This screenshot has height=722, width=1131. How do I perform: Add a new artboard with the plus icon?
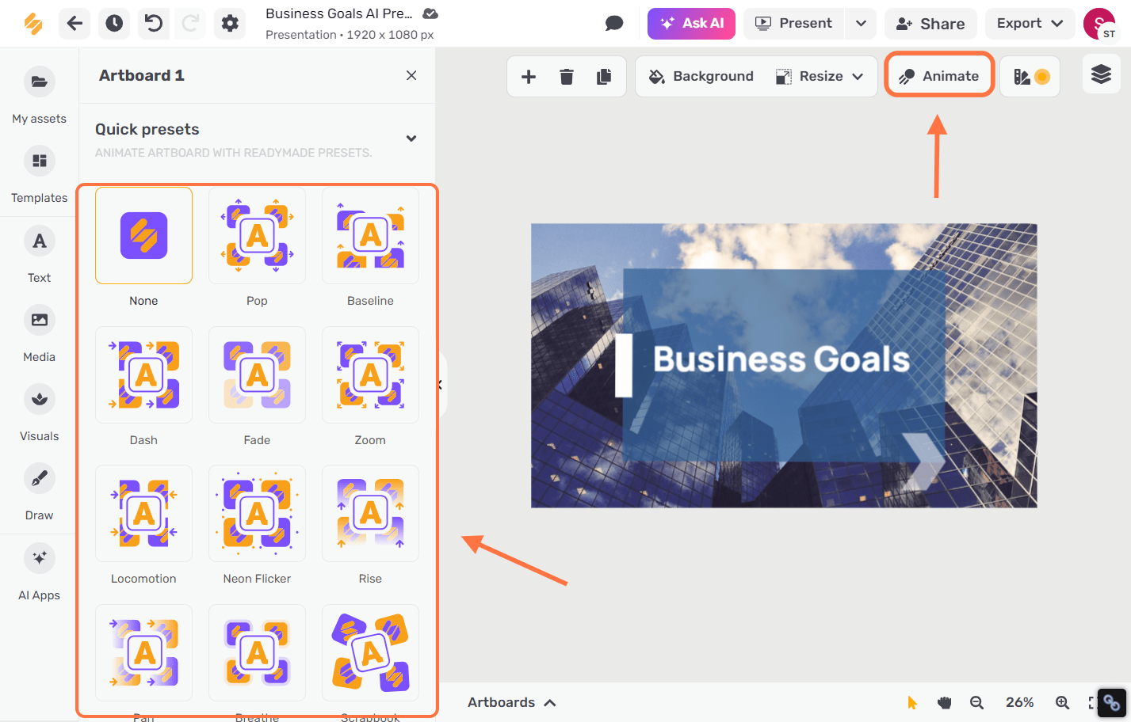click(x=528, y=76)
